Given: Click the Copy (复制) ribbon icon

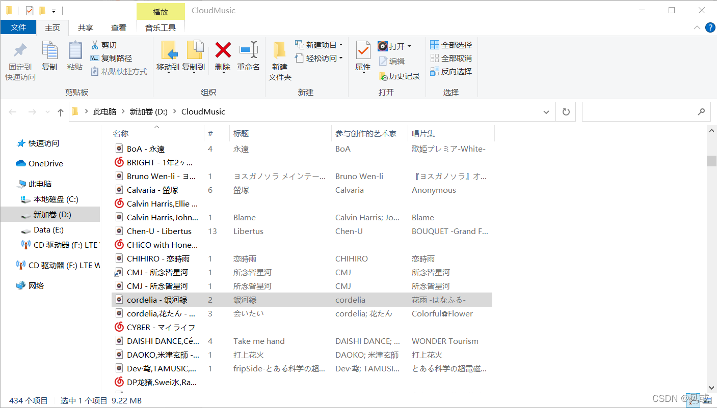Looking at the screenshot, I should 49,50.
